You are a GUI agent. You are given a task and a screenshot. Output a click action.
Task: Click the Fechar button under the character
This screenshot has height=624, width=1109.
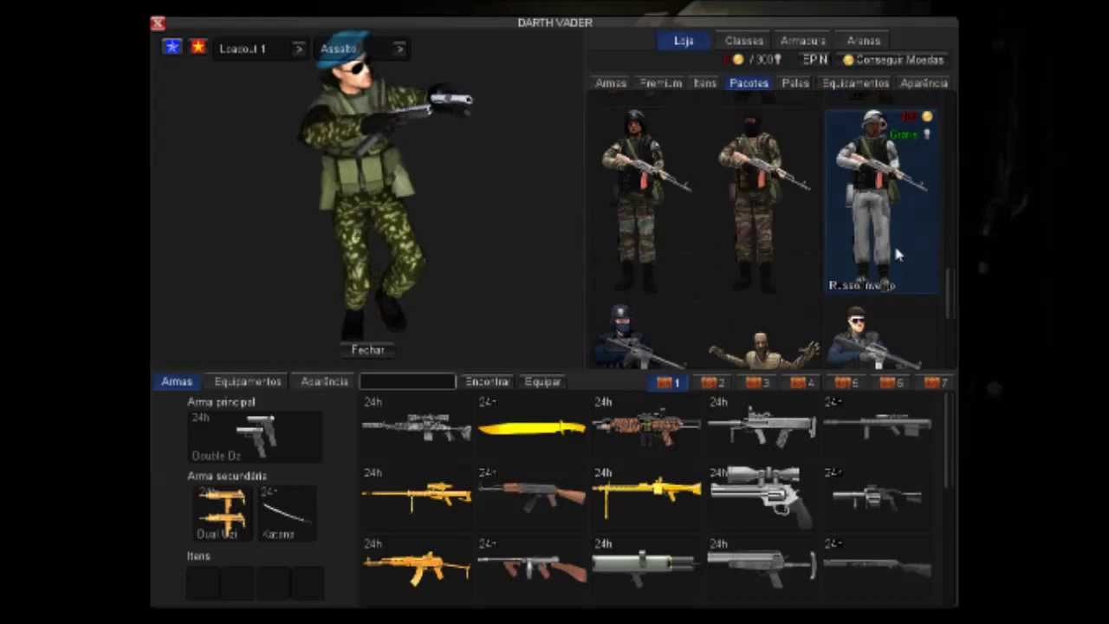coord(368,349)
